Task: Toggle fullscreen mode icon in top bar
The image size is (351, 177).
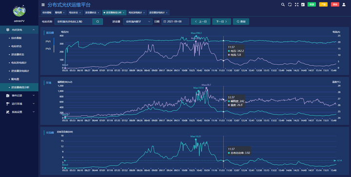Action: click(x=296, y=4)
